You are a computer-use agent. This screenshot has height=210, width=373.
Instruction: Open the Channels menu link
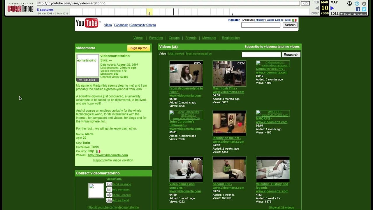(121, 25)
